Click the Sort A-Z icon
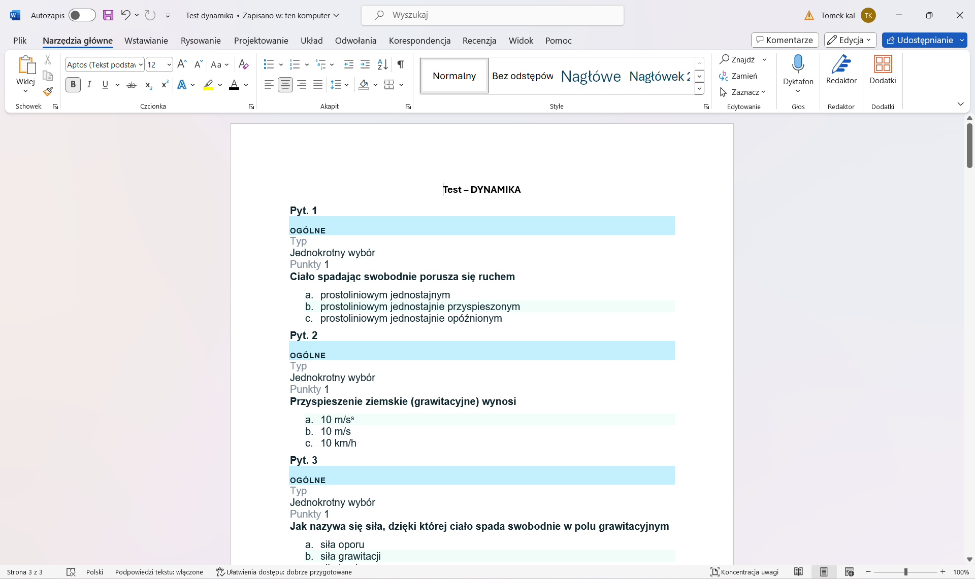 (382, 64)
